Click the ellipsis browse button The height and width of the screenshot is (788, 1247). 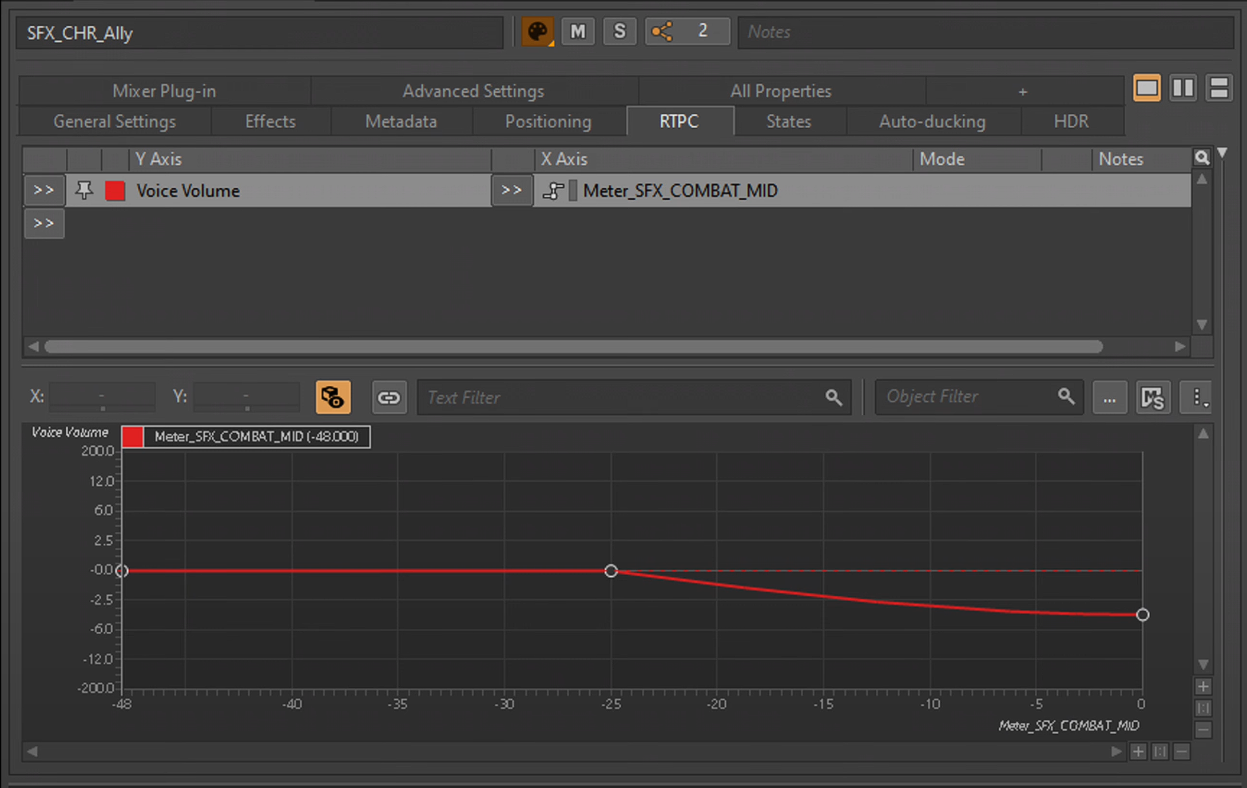[1109, 397]
